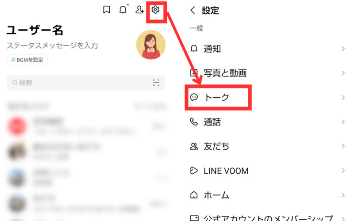Click the 検索 search field
This screenshot has height=221, width=354.
click(x=85, y=83)
